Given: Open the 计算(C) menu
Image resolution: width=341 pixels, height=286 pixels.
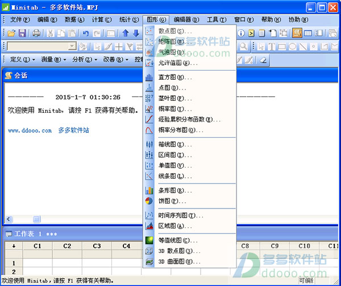Looking at the screenshot, I should pos(102,20).
